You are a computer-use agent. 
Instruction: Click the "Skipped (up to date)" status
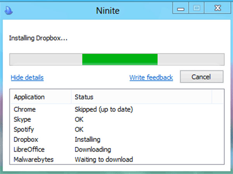[x=104, y=109]
